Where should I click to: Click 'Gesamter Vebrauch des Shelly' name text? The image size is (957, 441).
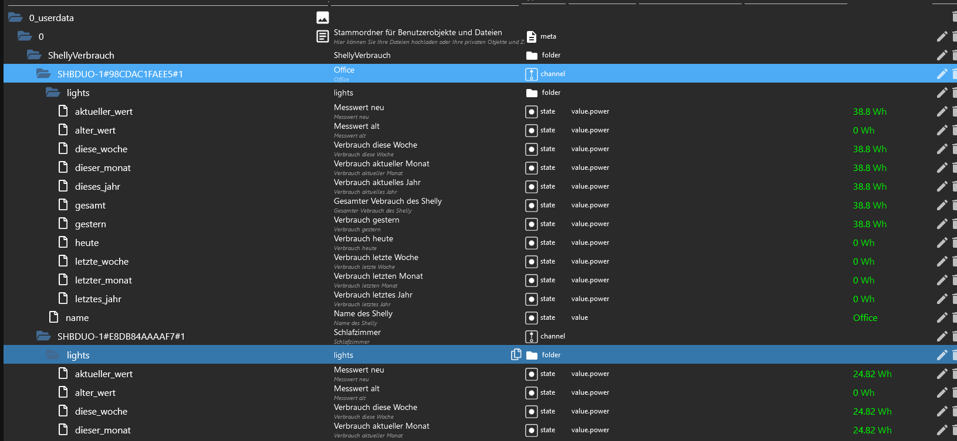pyautogui.click(x=388, y=201)
